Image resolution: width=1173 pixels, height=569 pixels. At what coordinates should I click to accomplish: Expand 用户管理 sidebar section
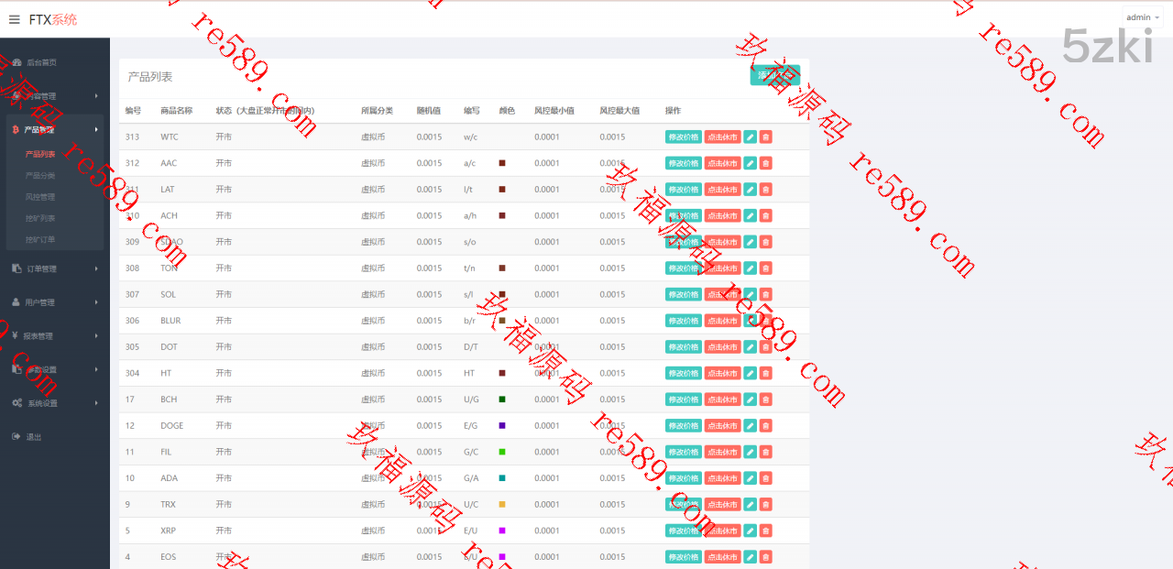click(55, 302)
